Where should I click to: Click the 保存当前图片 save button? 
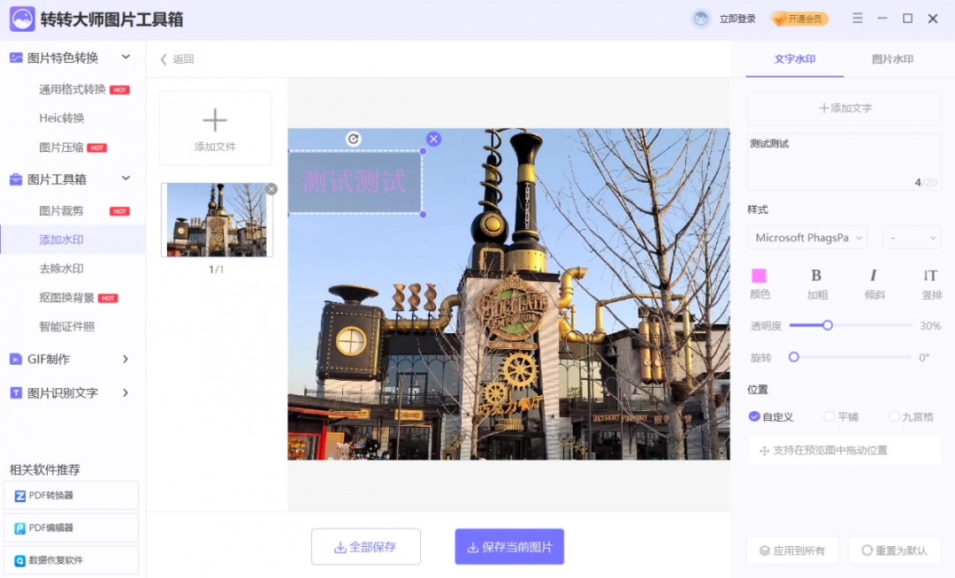pyautogui.click(x=509, y=546)
